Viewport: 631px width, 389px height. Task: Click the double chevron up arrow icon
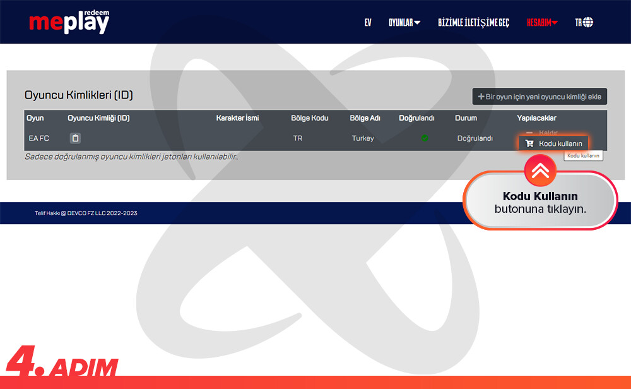(x=540, y=169)
